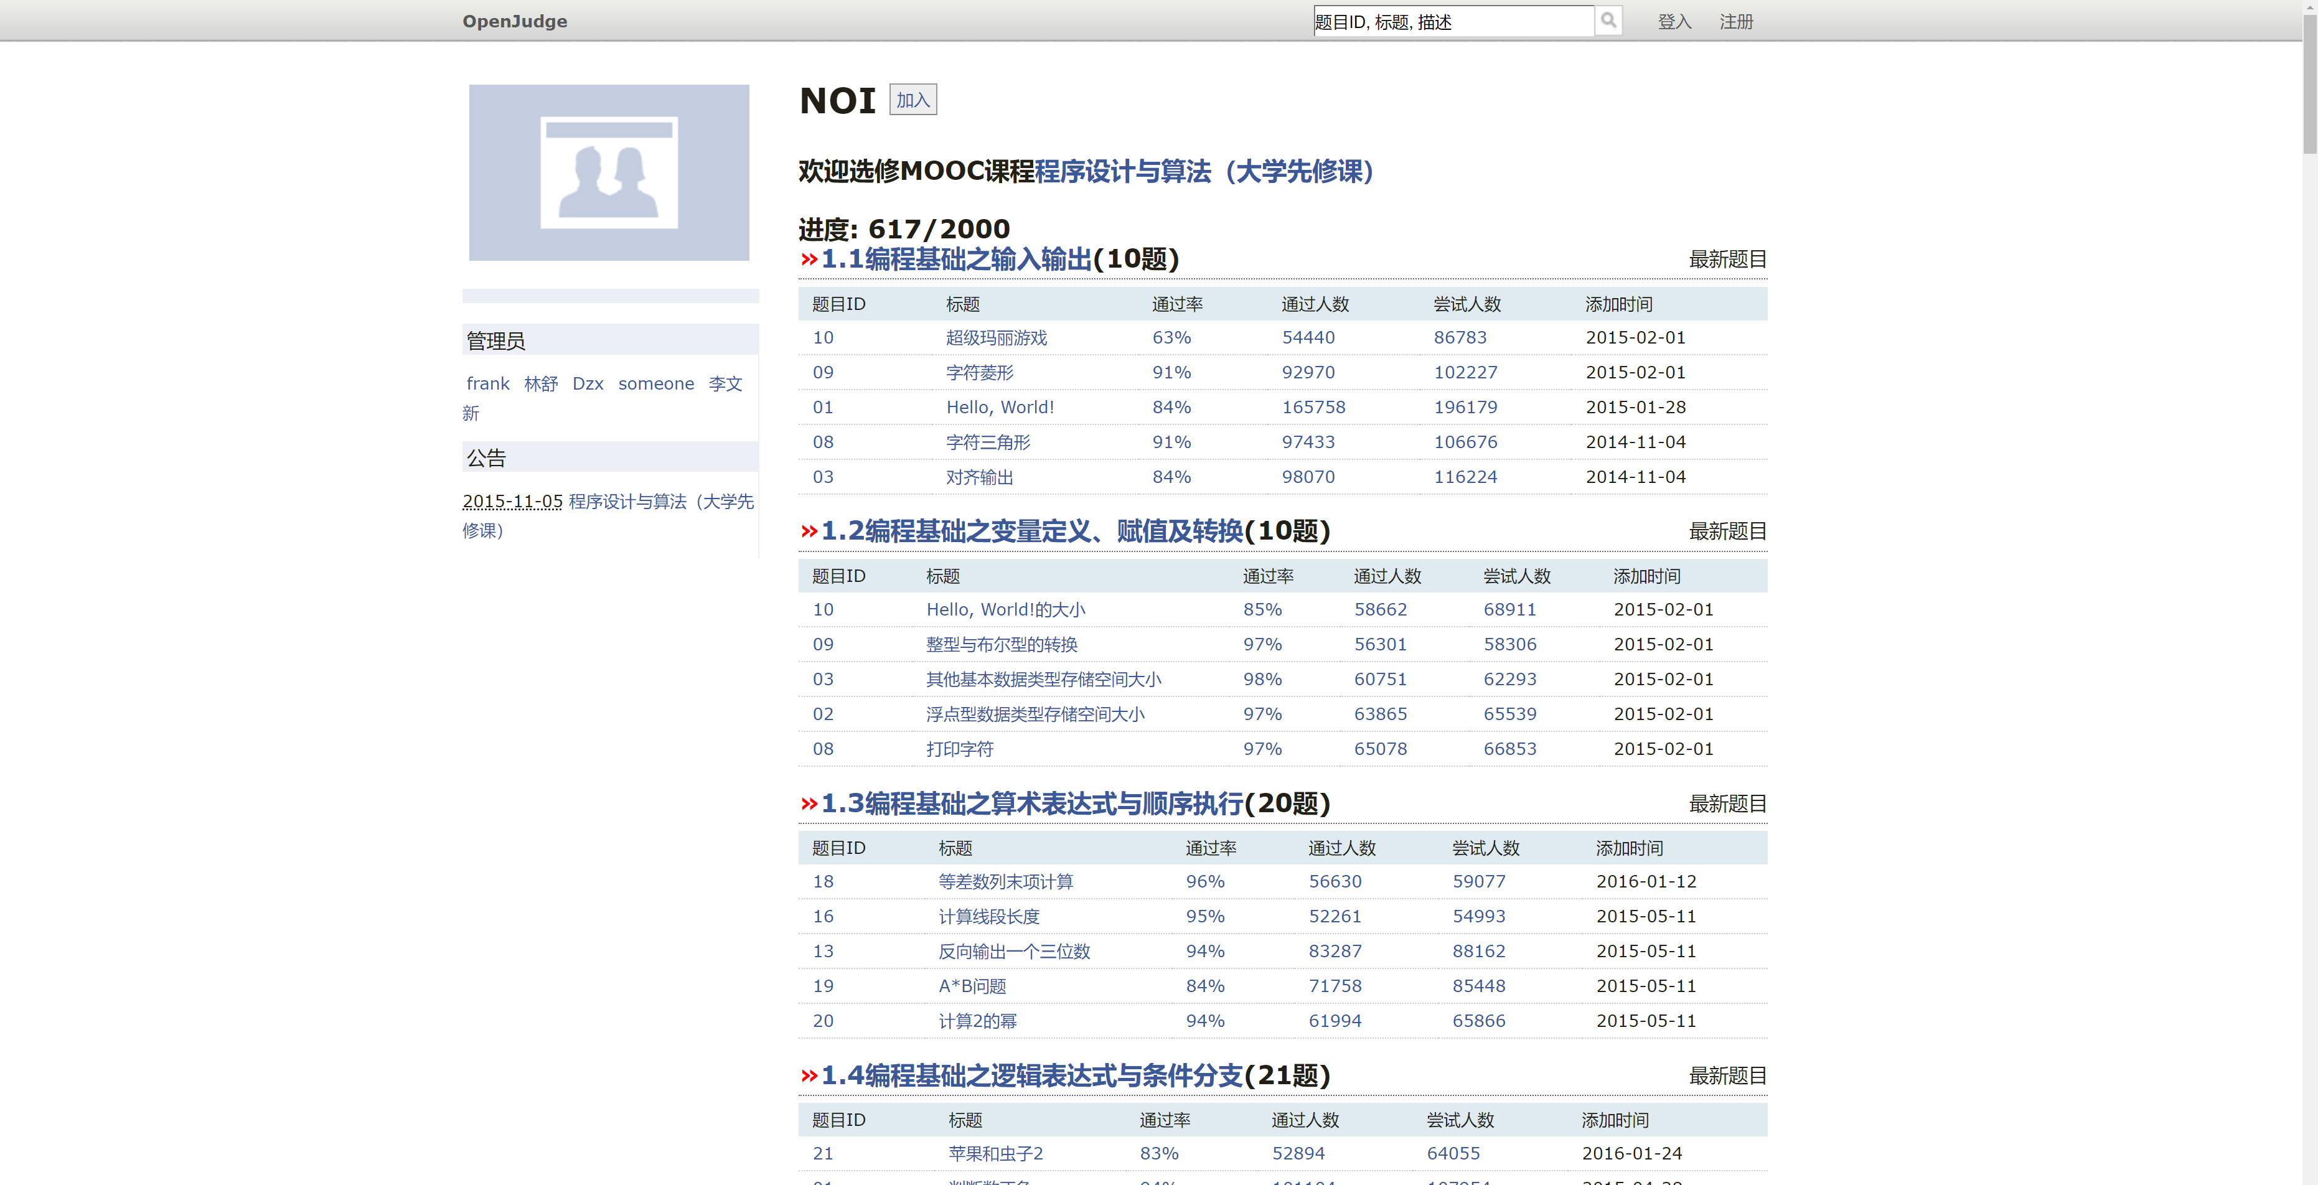The width and height of the screenshot is (2318, 1185).
Task: Click the group avatar placeholder image
Action: (x=608, y=173)
